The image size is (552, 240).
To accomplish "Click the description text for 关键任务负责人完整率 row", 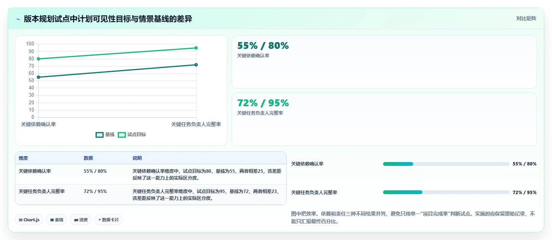I will (207, 195).
